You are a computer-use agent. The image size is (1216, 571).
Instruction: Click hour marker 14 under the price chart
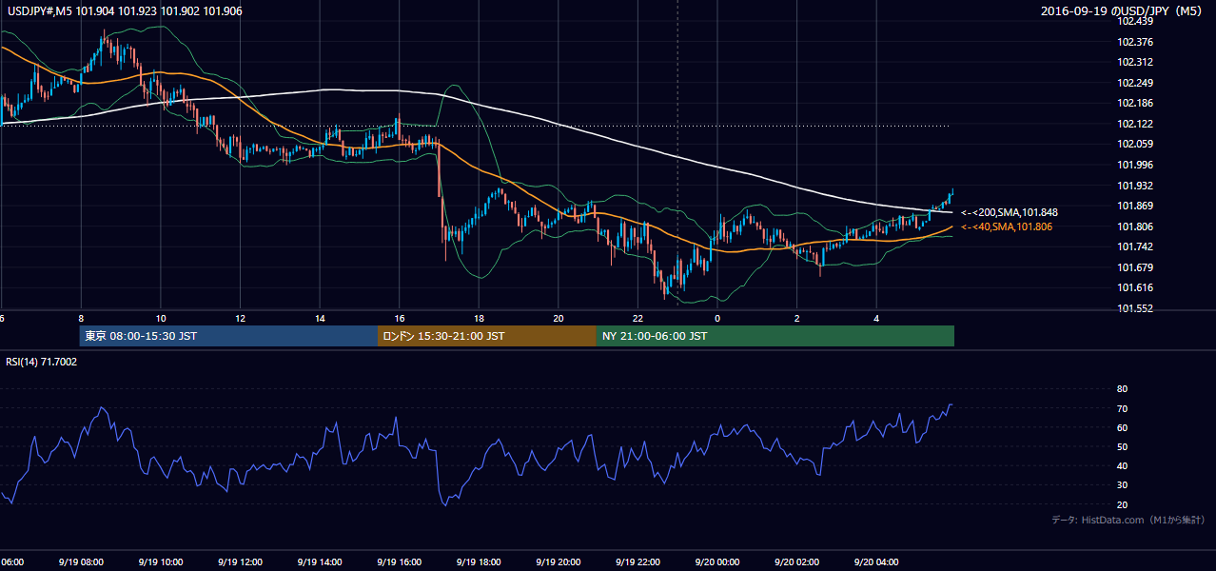point(320,319)
